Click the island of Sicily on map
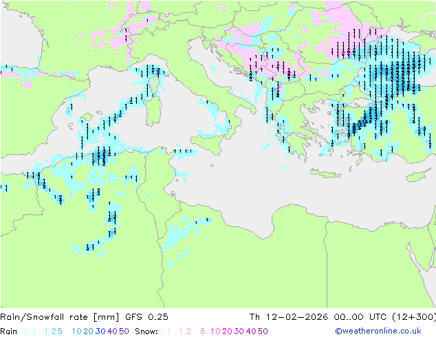436x337 pixels. tap(207, 143)
